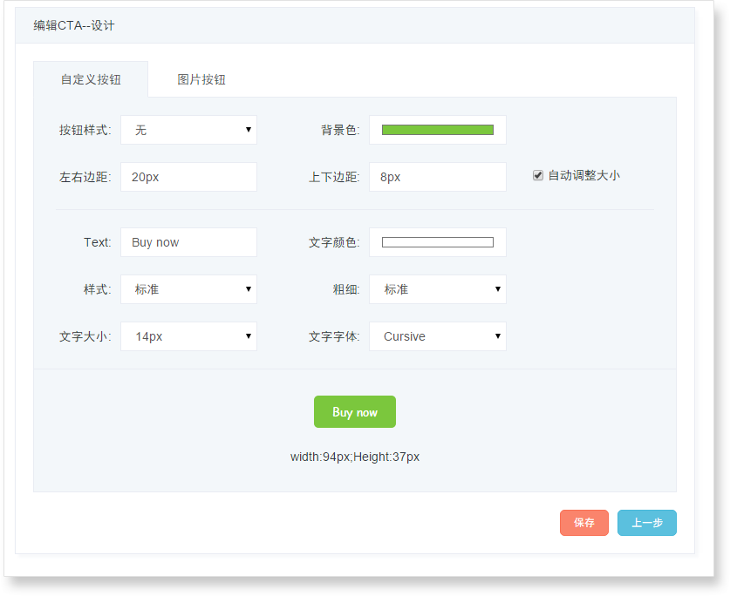Expand the 粗细 weight dropdown
Image resolution: width=730 pixels, height=596 pixels.
437,289
